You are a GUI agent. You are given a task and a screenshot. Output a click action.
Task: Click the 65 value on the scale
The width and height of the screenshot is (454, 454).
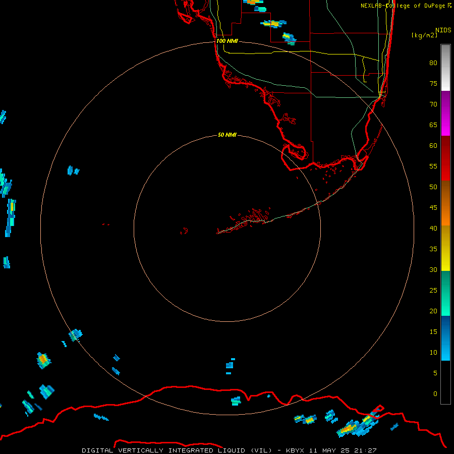433,125
